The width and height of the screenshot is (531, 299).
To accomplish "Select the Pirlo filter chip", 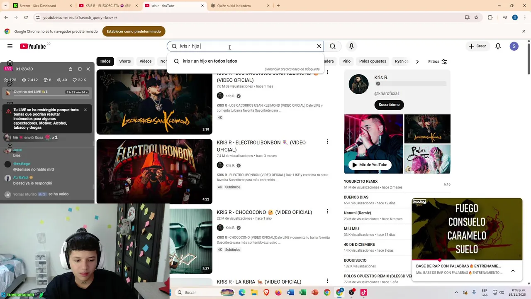I will click(x=346, y=61).
